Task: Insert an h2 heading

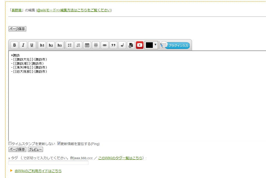Action: [x=51, y=45]
